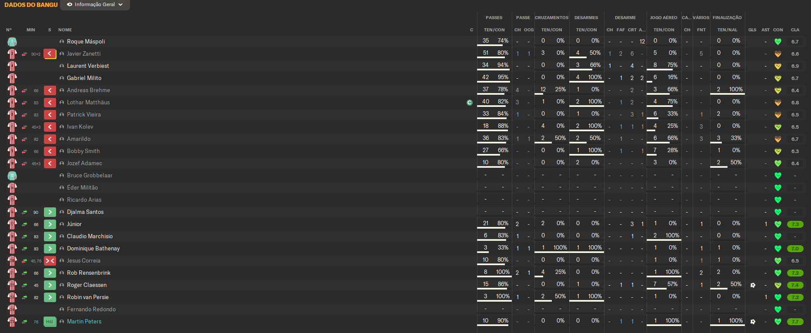Open Laurent Verbiest player profile
811x333 pixels.
(88, 66)
